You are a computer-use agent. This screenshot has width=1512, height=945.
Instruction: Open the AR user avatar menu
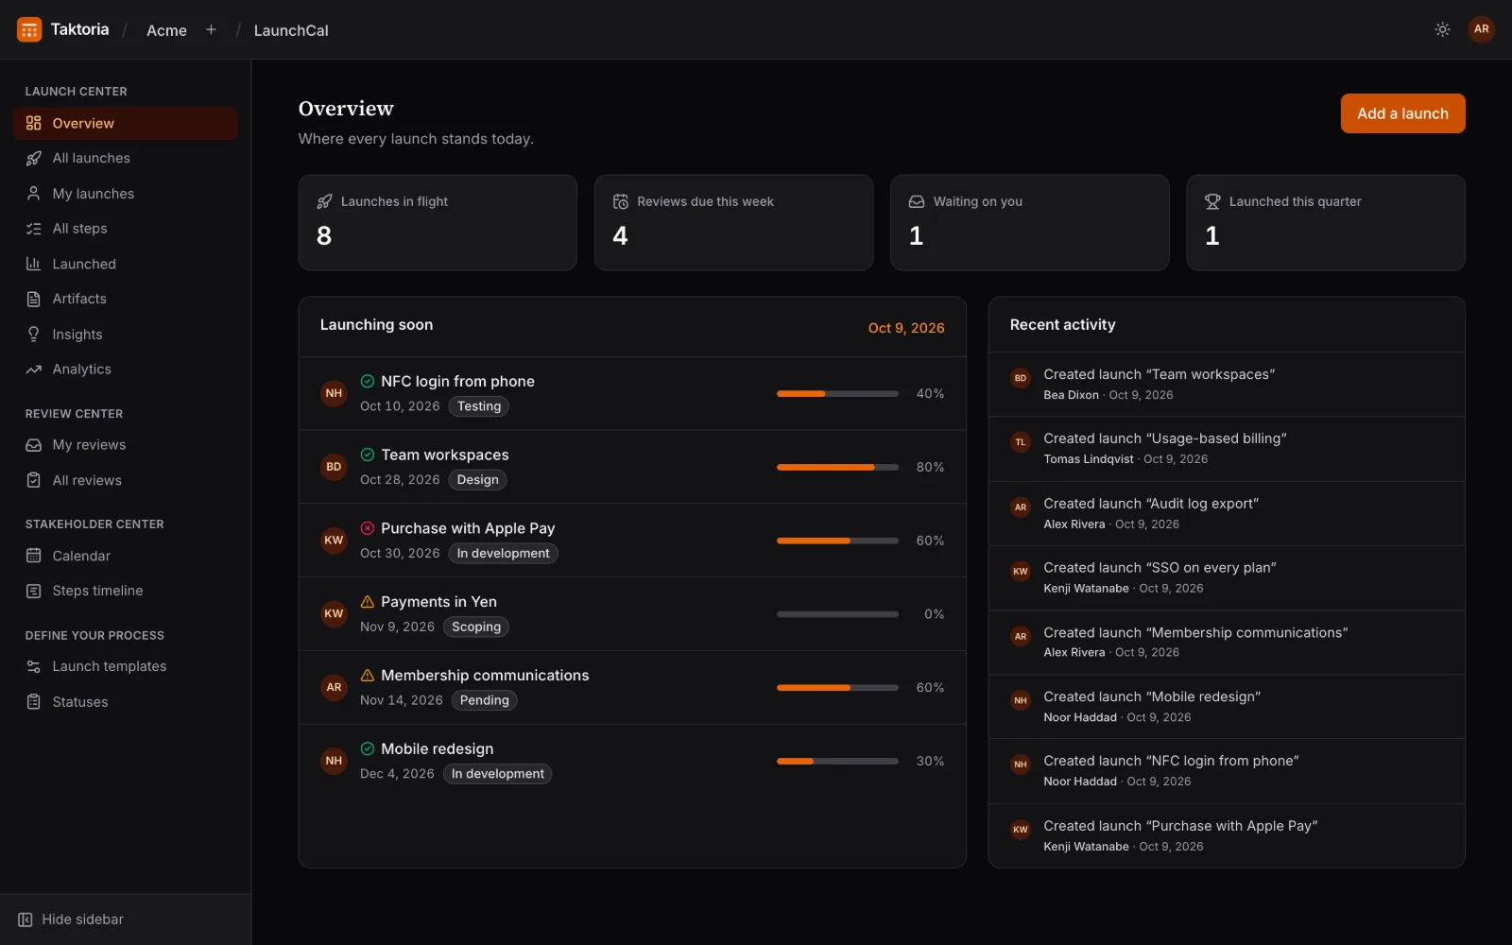point(1481,29)
